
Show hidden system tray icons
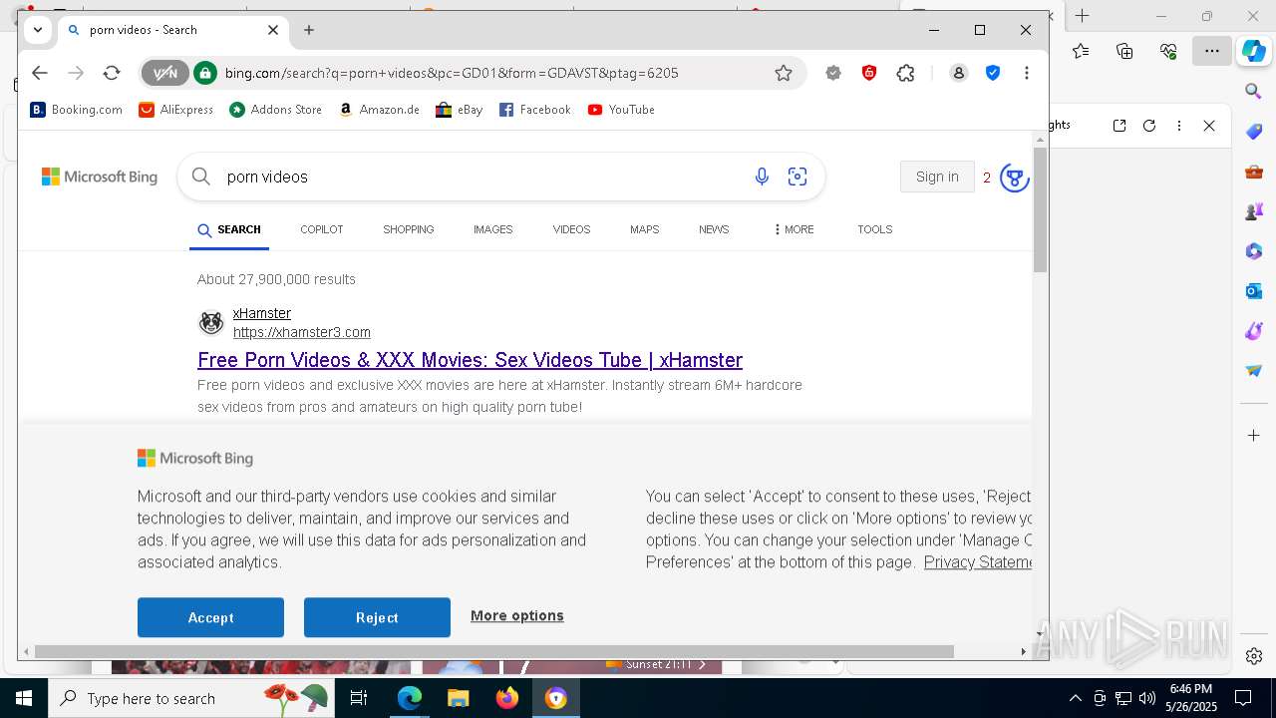pyautogui.click(x=1075, y=698)
